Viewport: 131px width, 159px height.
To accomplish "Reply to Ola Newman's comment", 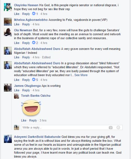I will 26,43.
